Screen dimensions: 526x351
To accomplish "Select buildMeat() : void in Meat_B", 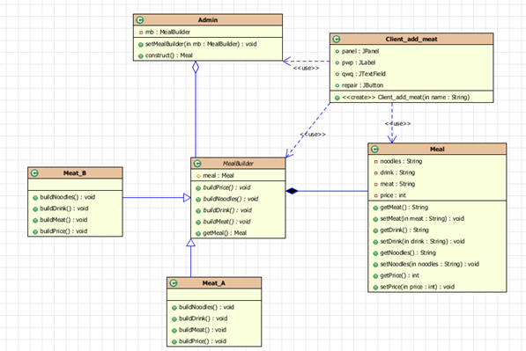I will click(63, 220).
